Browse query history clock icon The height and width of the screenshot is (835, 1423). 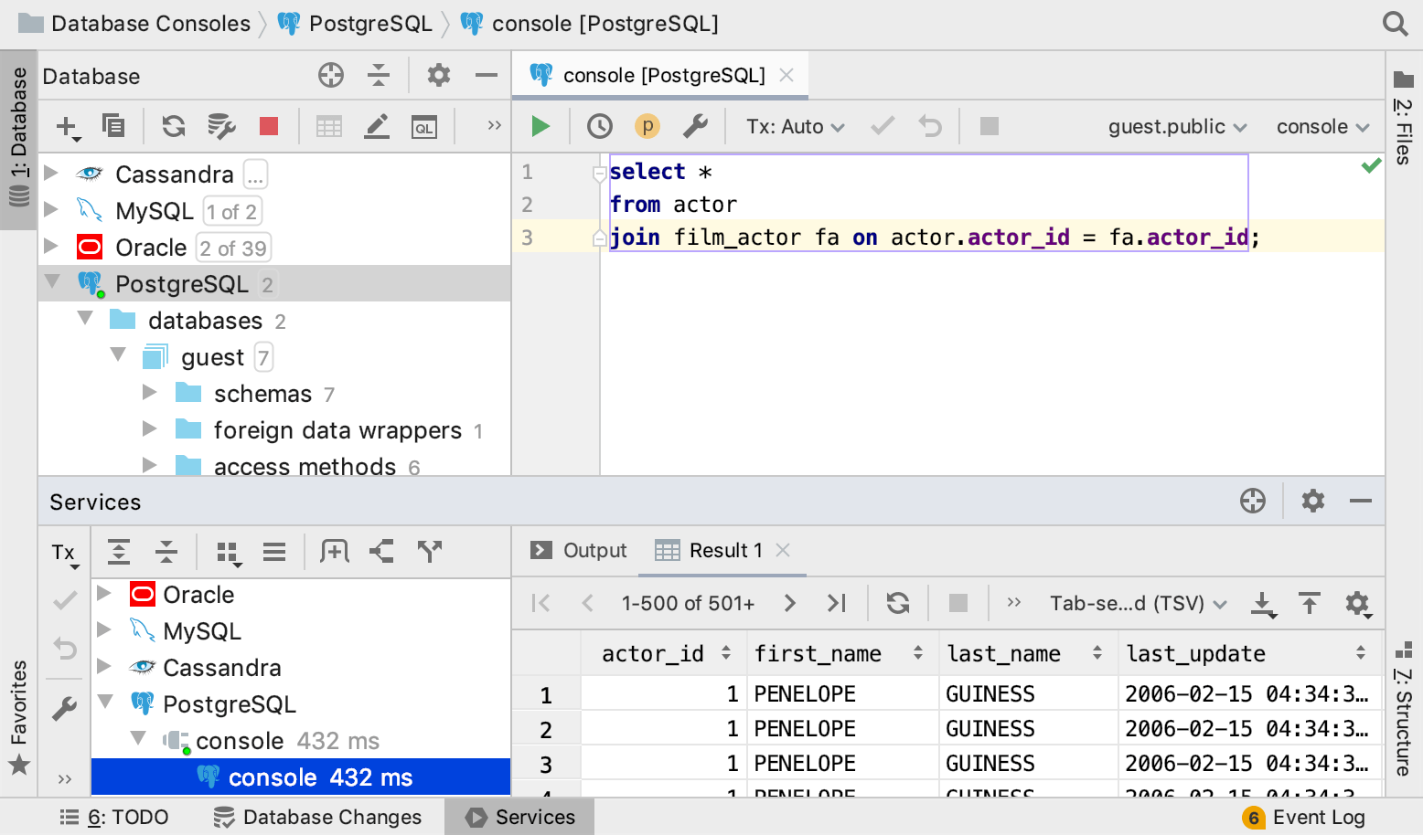pyautogui.click(x=600, y=126)
